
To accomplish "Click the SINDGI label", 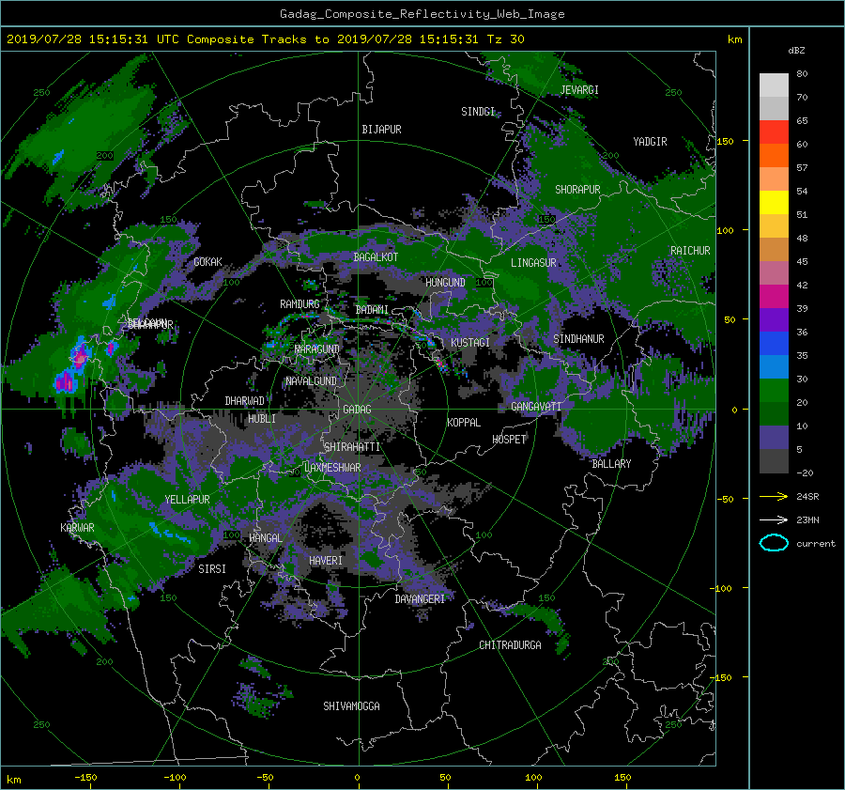I will 478,112.
